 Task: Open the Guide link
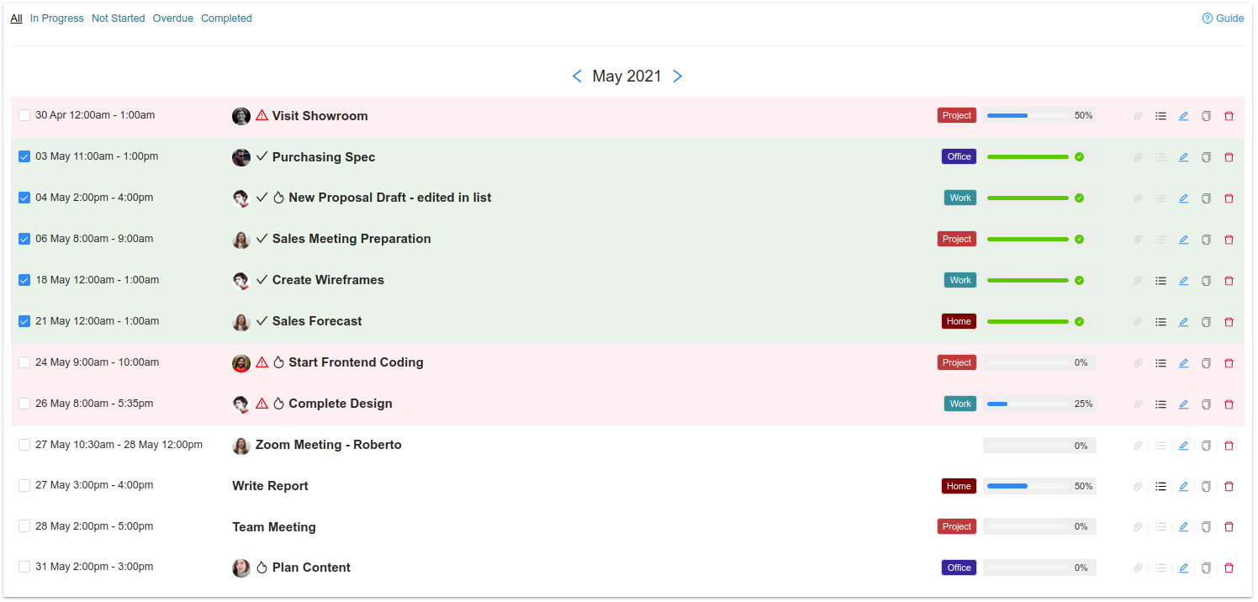[x=1224, y=18]
